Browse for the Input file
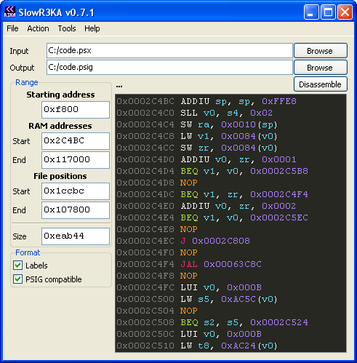The height and width of the screenshot is (363, 357). pyautogui.click(x=321, y=51)
